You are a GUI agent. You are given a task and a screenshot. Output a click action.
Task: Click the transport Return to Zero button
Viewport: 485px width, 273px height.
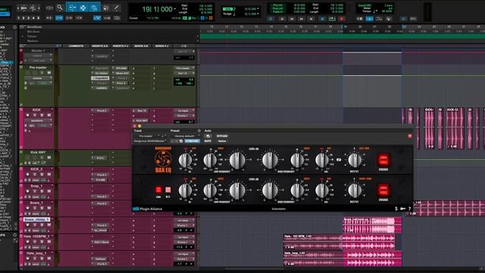pyautogui.click(x=282, y=19)
